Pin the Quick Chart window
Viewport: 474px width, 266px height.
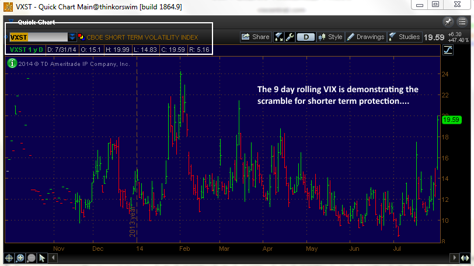click(448, 22)
